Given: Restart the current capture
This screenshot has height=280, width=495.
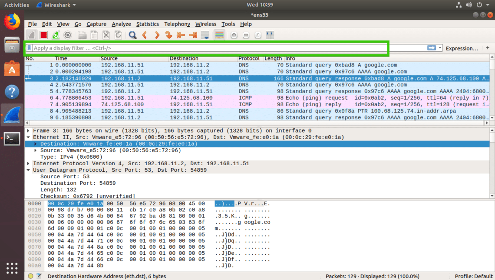Looking at the screenshot, I should click(56, 35).
